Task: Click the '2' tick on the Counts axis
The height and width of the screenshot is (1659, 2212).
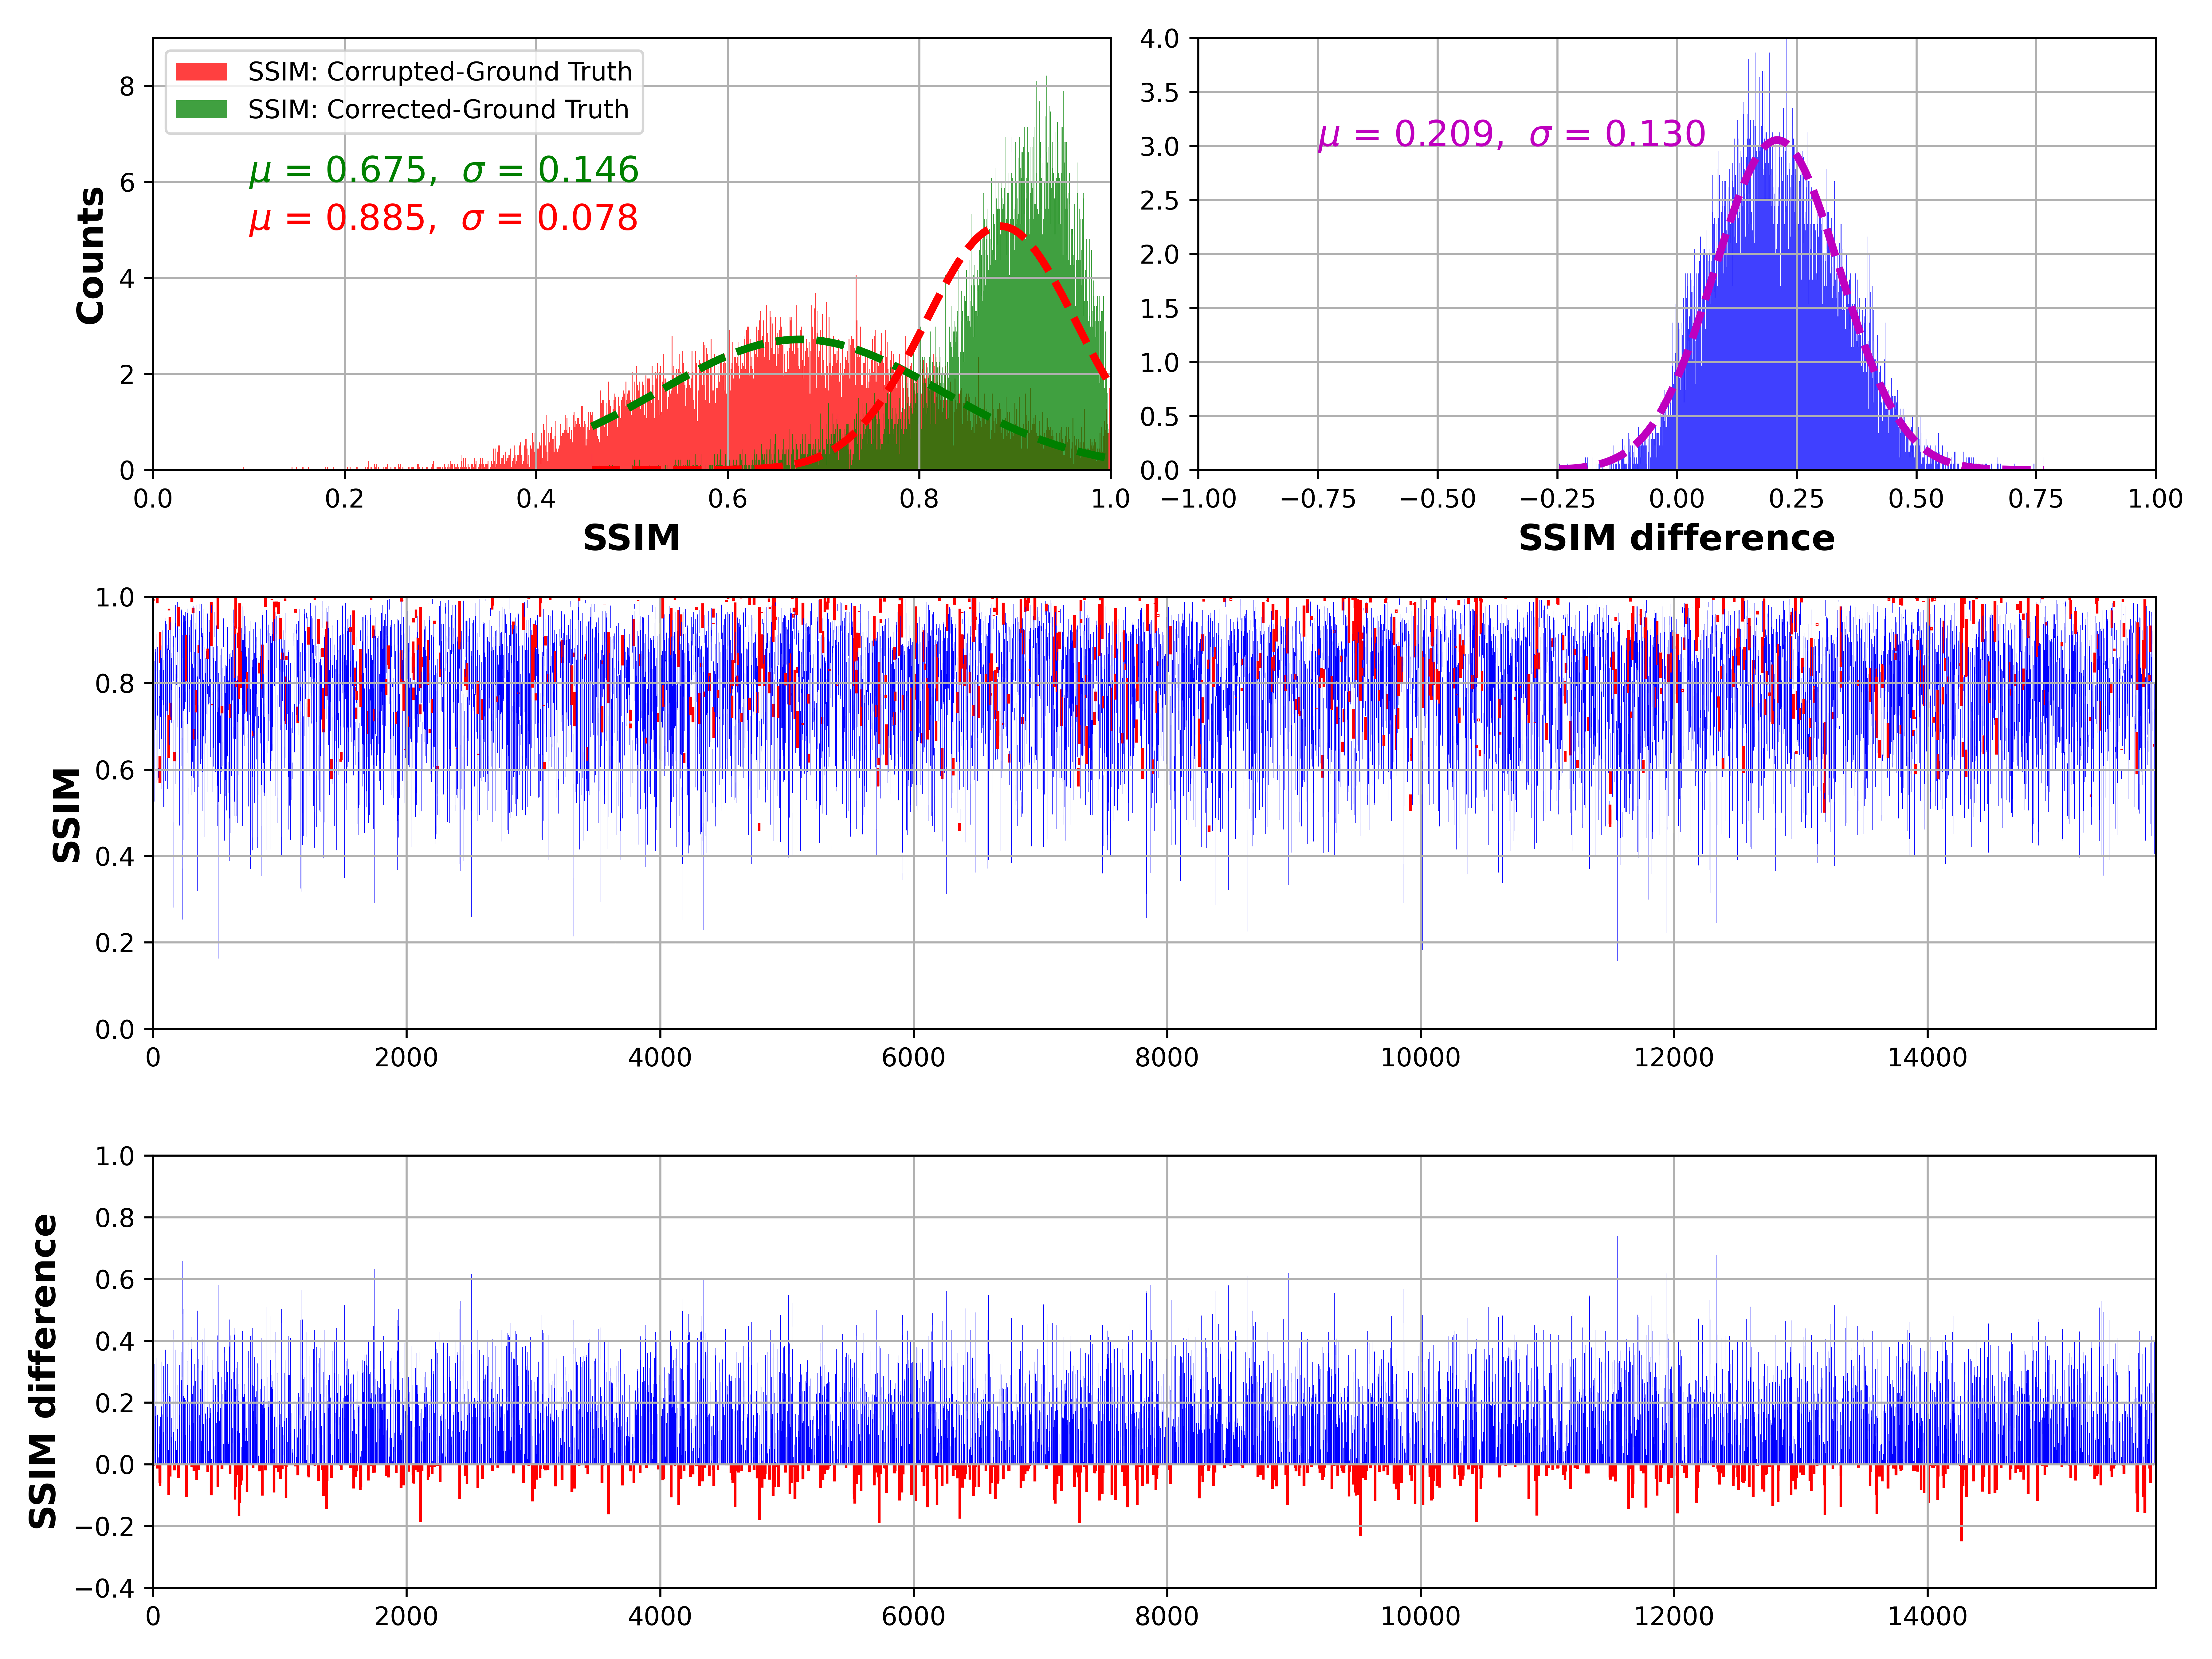Action: click(x=127, y=375)
